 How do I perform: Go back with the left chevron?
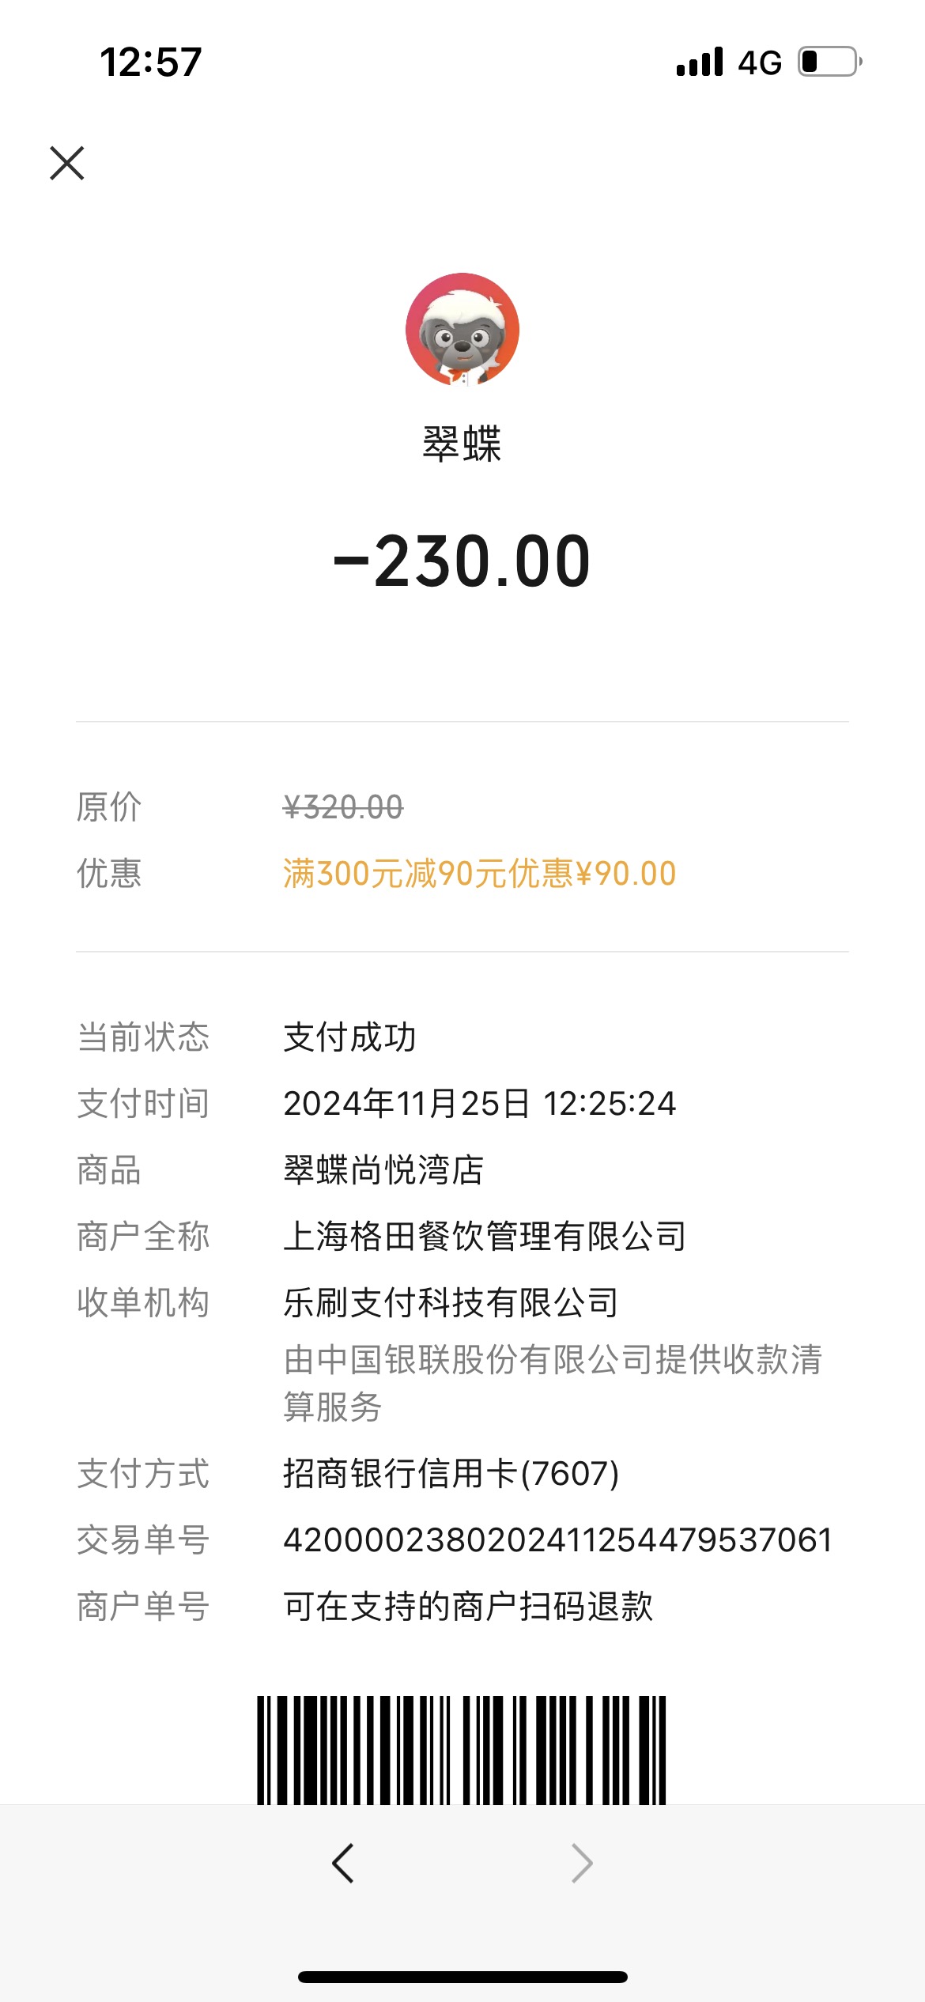click(343, 1864)
